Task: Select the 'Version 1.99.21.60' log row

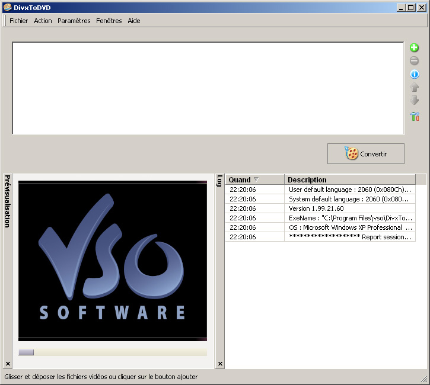Action: [x=320, y=208]
